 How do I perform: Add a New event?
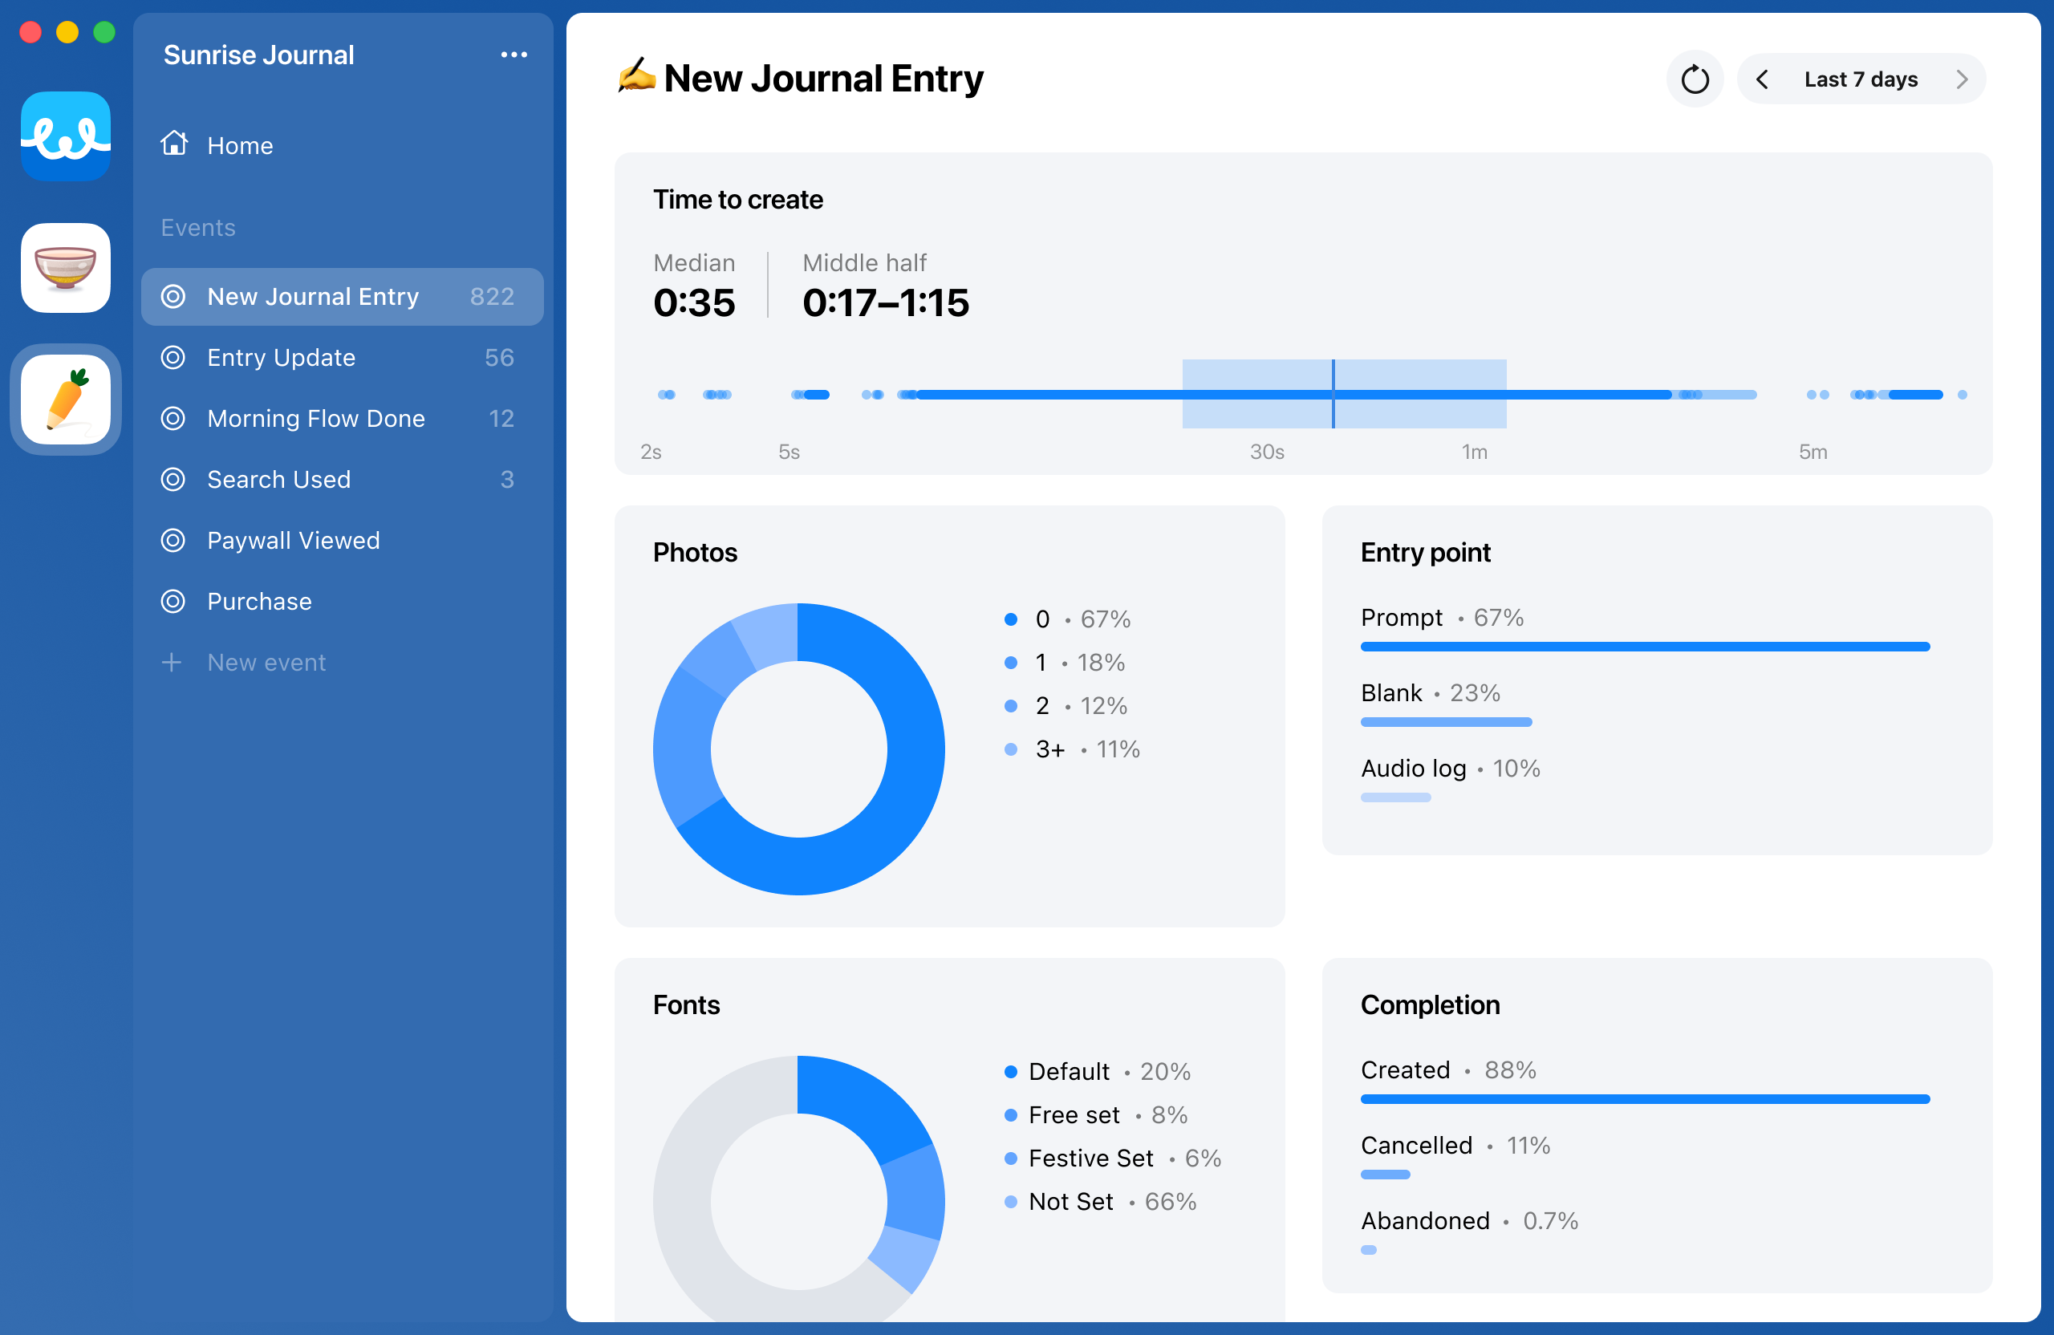(x=343, y=662)
